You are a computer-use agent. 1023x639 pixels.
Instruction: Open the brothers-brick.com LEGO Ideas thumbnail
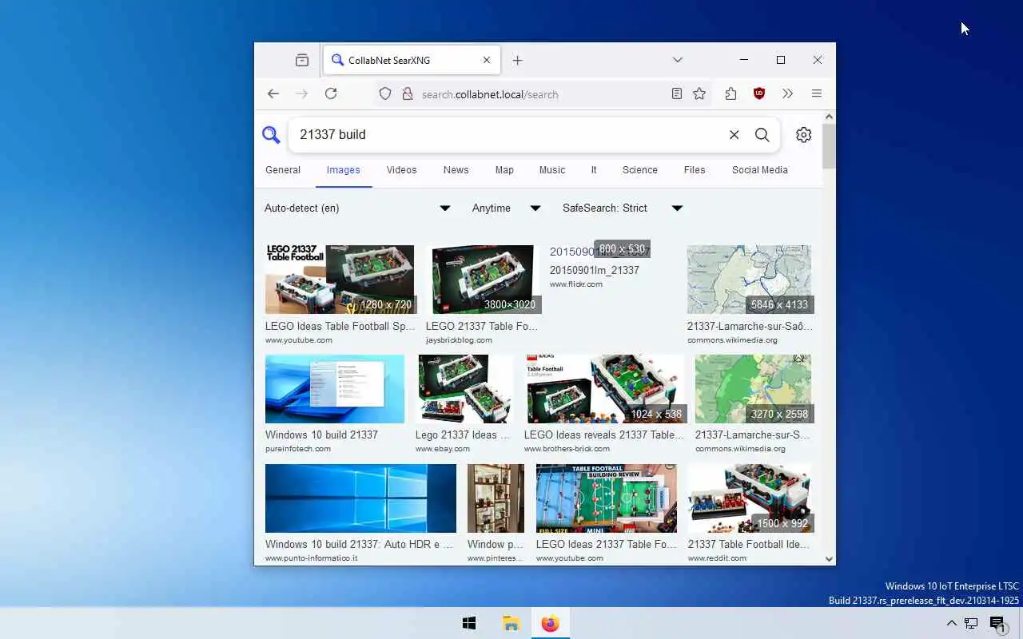click(604, 389)
